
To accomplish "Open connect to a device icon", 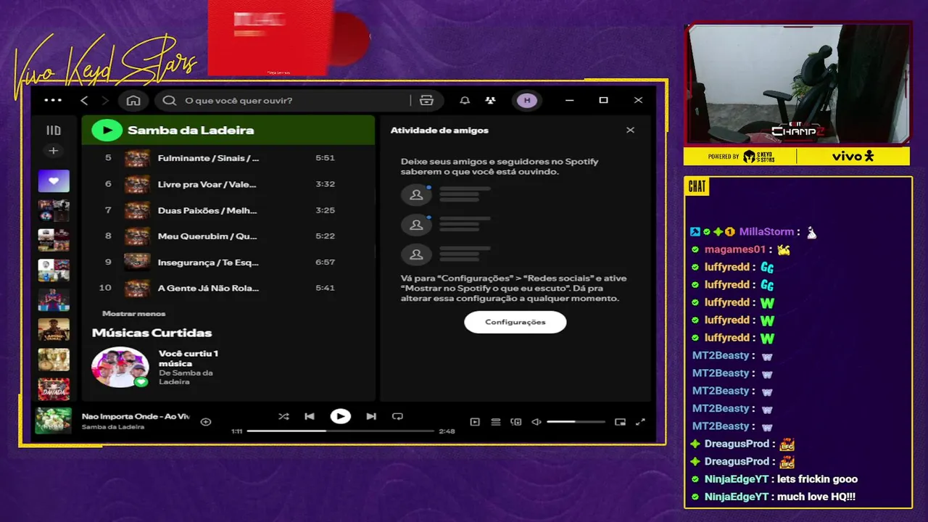I will (x=516, y=422).
